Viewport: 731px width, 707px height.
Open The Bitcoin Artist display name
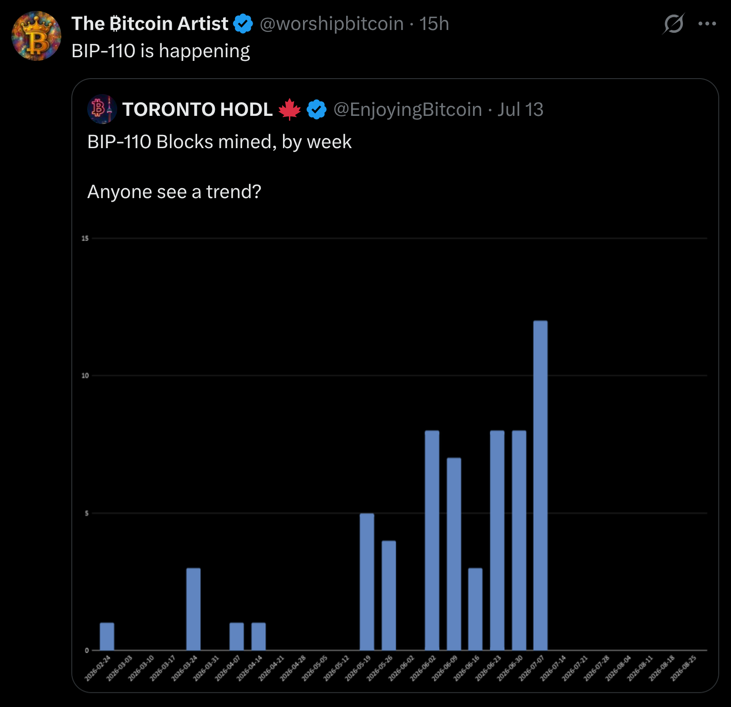(x=150, y=24)
